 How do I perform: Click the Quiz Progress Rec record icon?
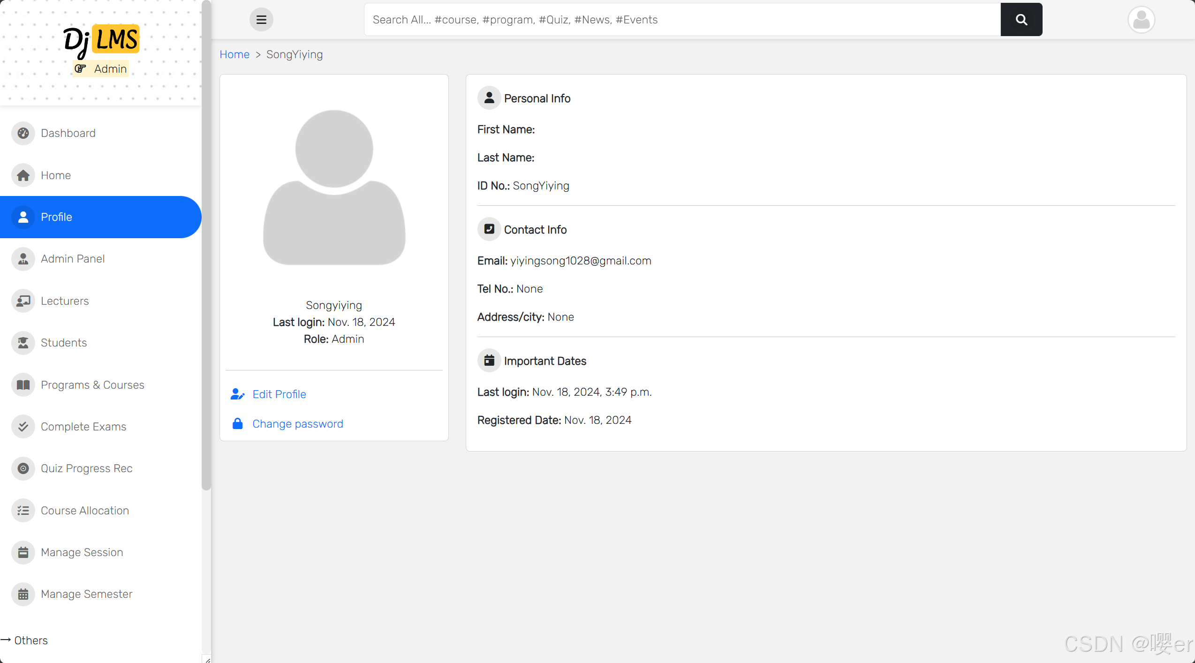click(x=23, y=468)
